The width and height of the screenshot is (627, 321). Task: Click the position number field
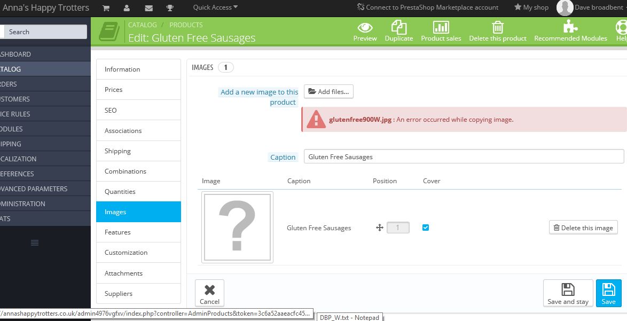[398, 228]
